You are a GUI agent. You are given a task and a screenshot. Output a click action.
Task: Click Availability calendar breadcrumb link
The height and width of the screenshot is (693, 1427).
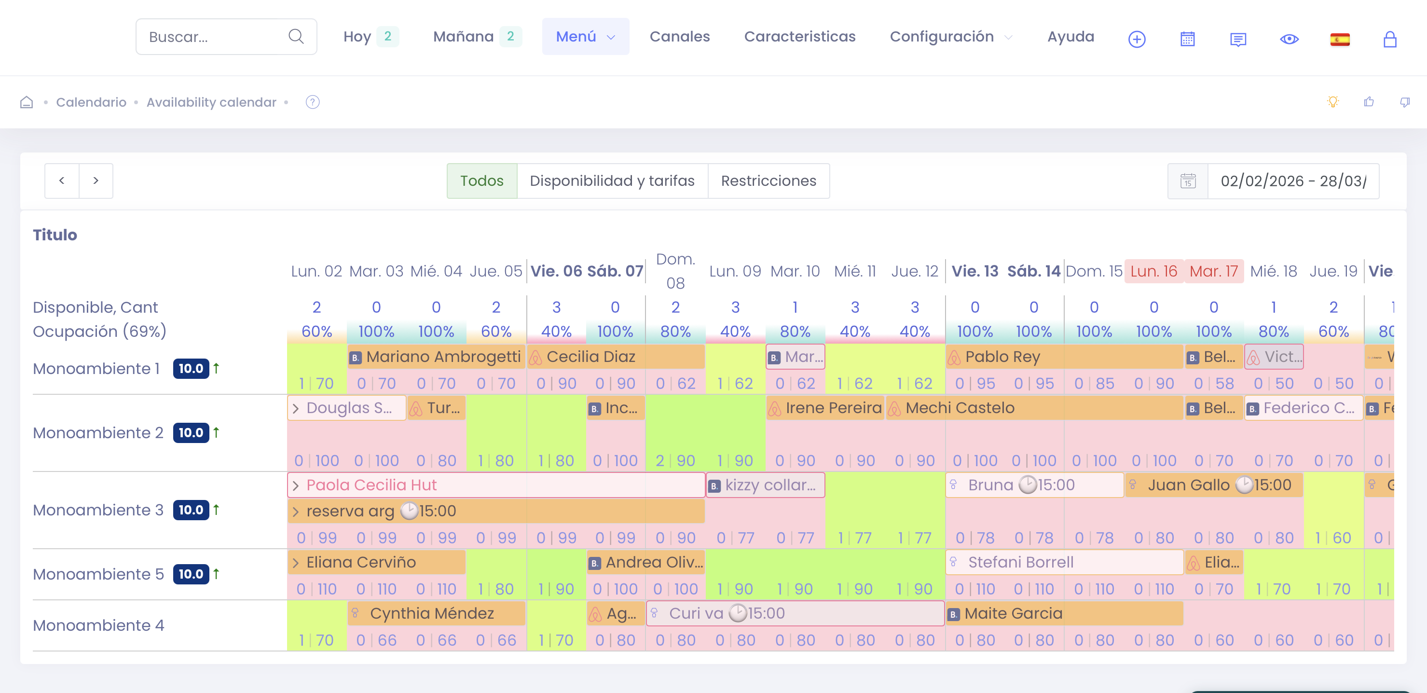(x=211, y=102)
